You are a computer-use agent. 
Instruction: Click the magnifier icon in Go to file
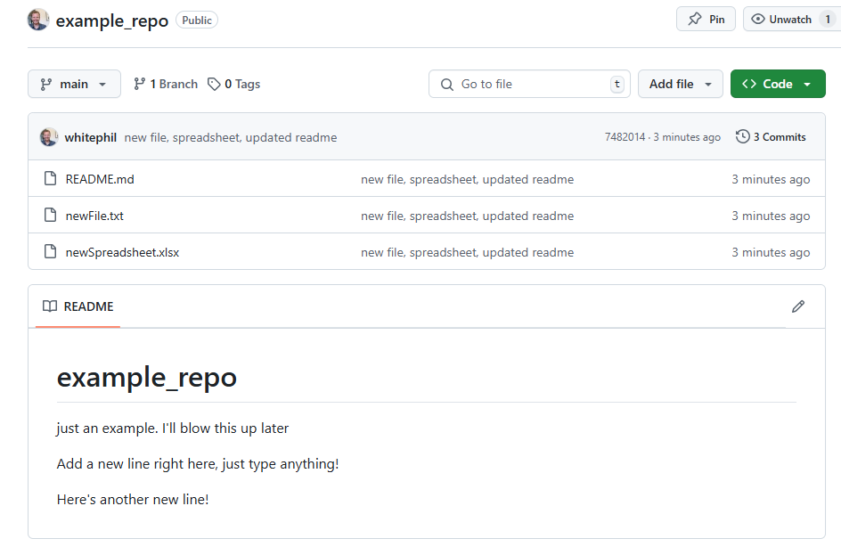coord(447,85)
